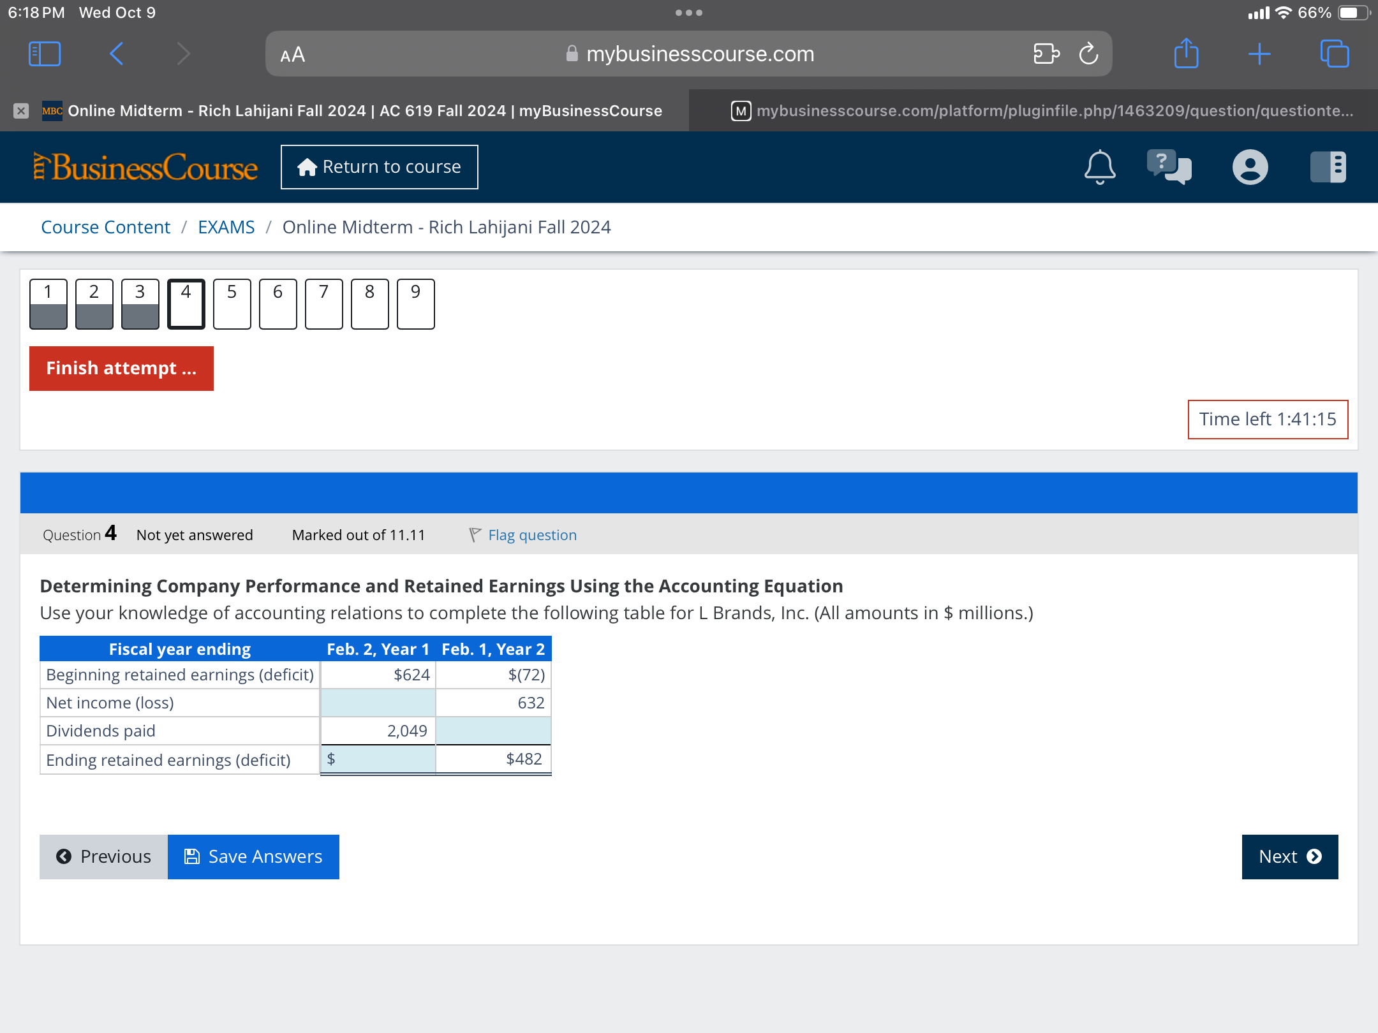This screenshot has width=1378, height=1033.
Task: Open the notifications bell icon
Action: (x=1100, y=167)
